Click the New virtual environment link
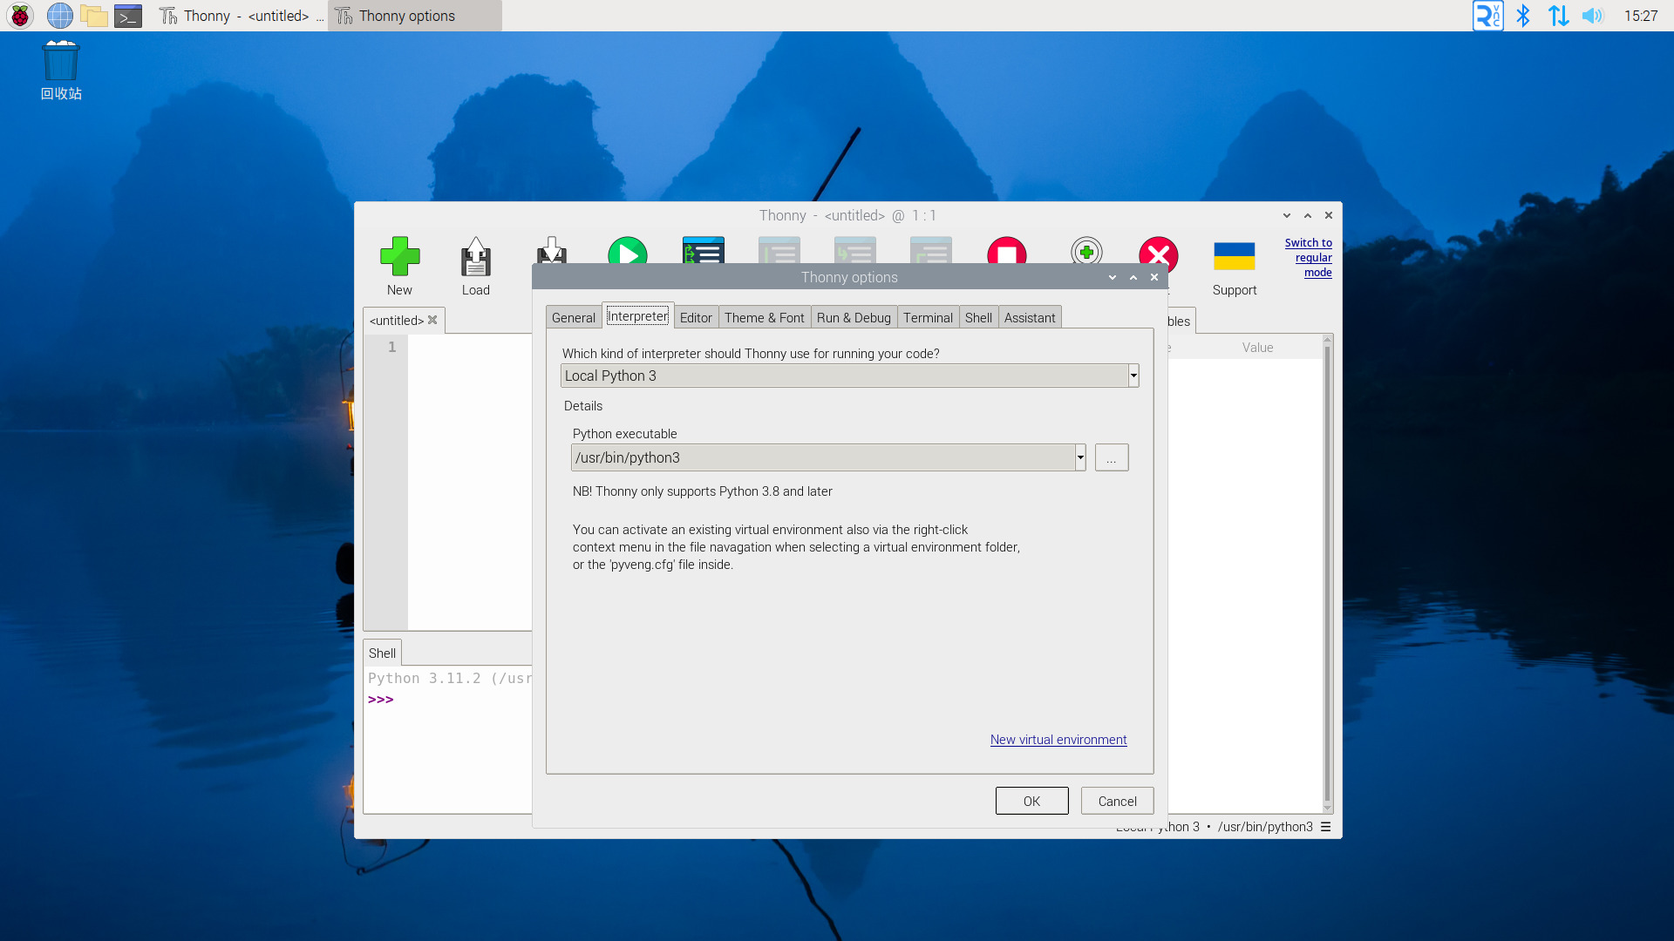Viewport: 1674px width, 941px height. tap(1058, 740)
